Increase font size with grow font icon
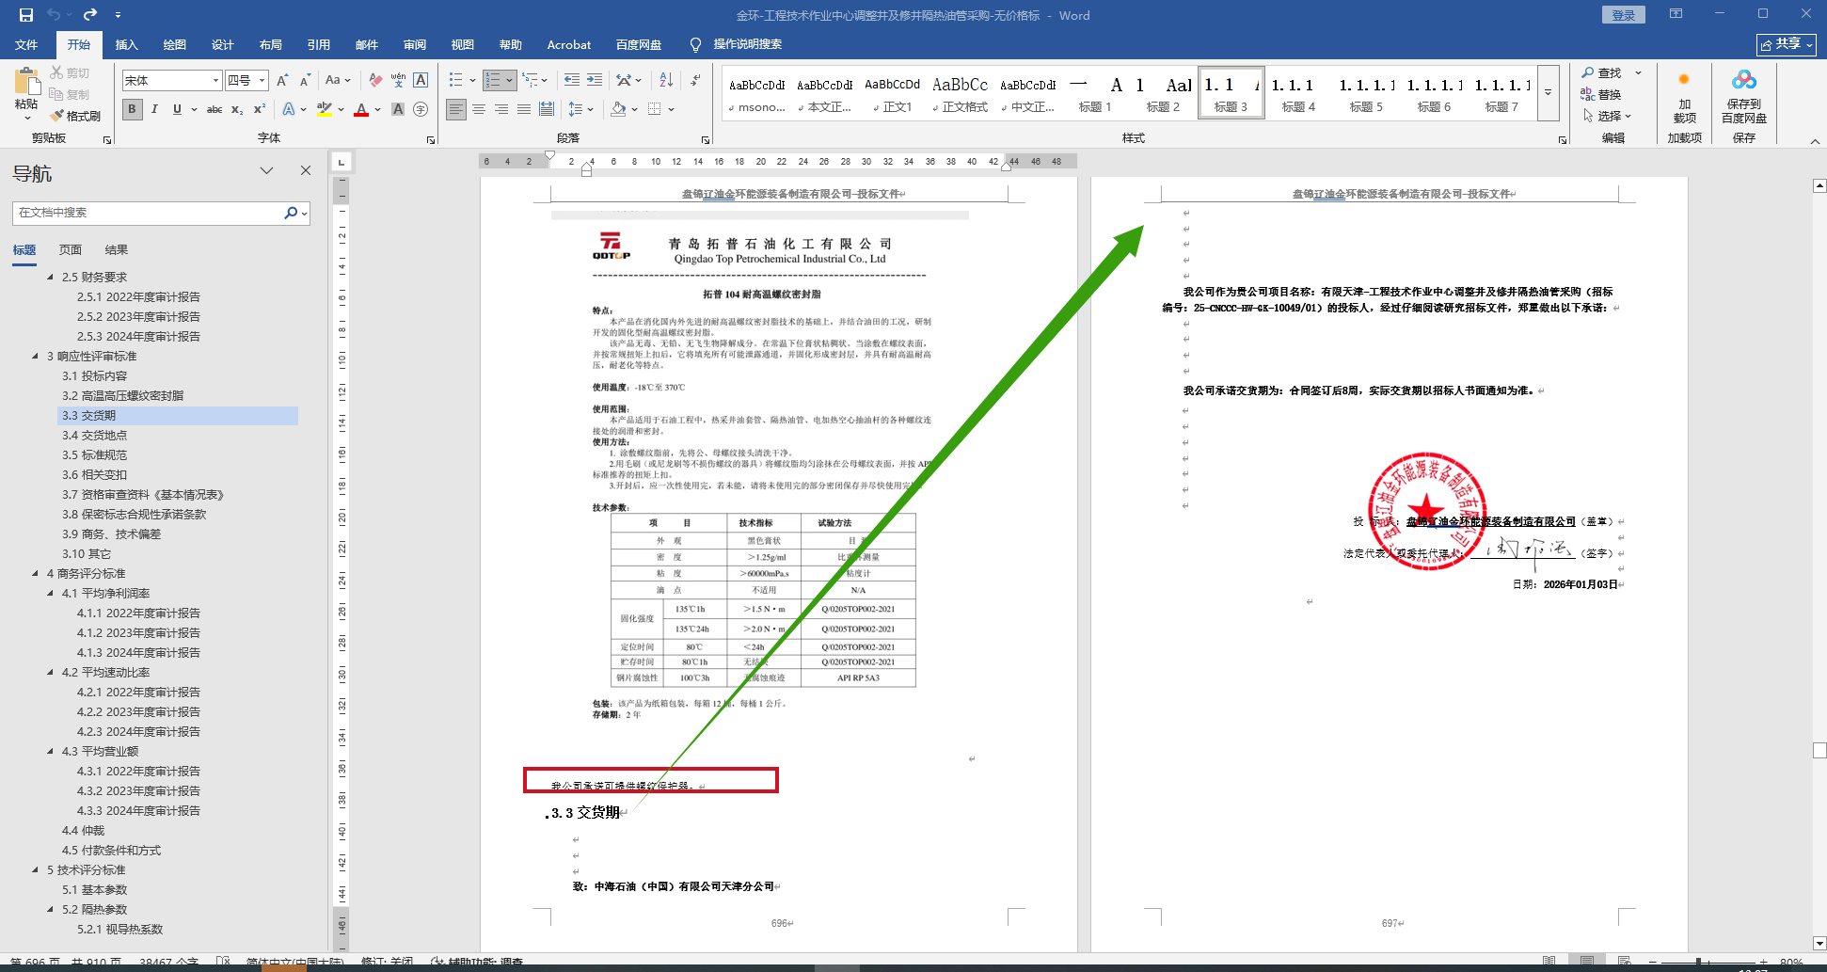1827x972 pixels. click(x=282, y=80)
